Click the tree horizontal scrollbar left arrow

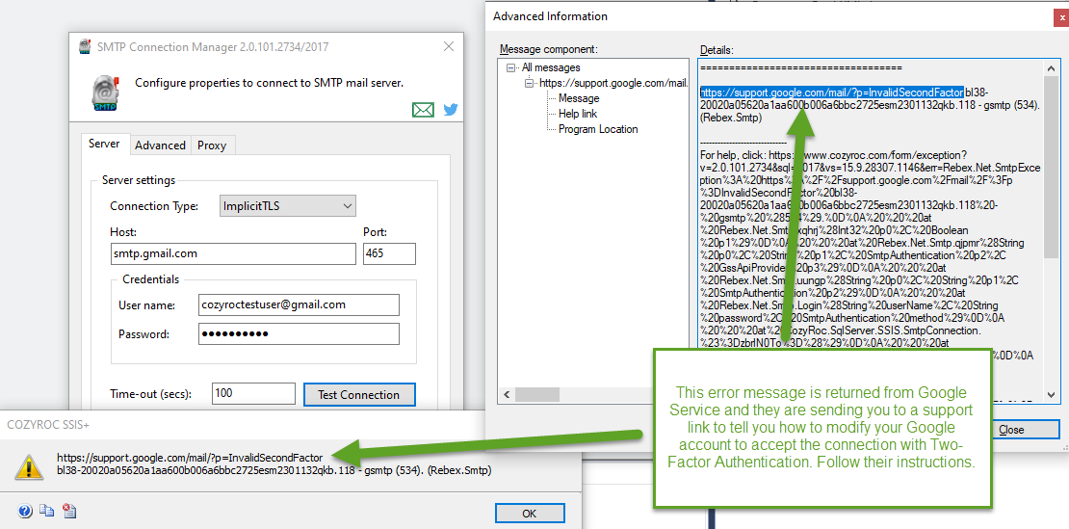[507, 395]
